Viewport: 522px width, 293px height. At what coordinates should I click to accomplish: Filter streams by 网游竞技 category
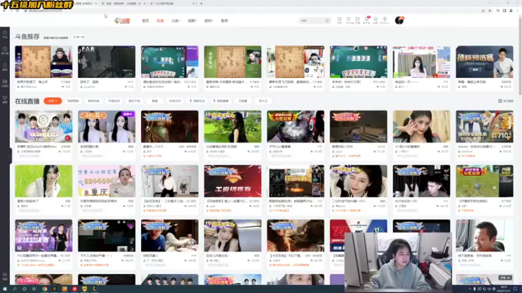click(73, 101)
